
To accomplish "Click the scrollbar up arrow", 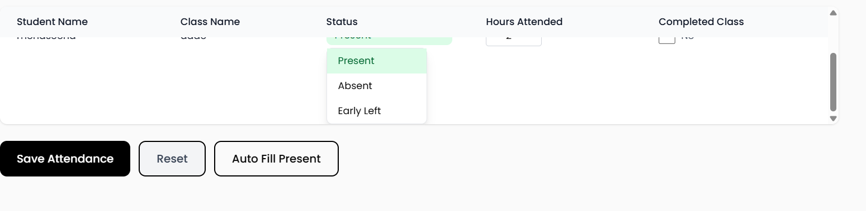I will point(833,12).
